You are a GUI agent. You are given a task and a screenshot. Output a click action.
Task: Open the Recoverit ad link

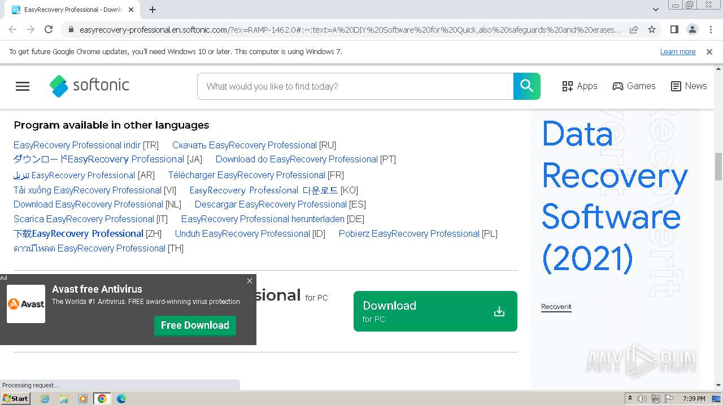(x=556, y=307)
